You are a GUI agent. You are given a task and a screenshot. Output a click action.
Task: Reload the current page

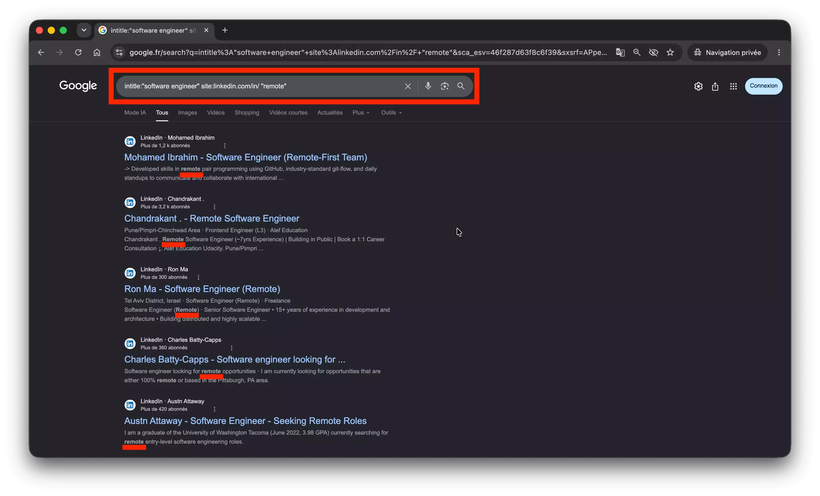(78, 53)
